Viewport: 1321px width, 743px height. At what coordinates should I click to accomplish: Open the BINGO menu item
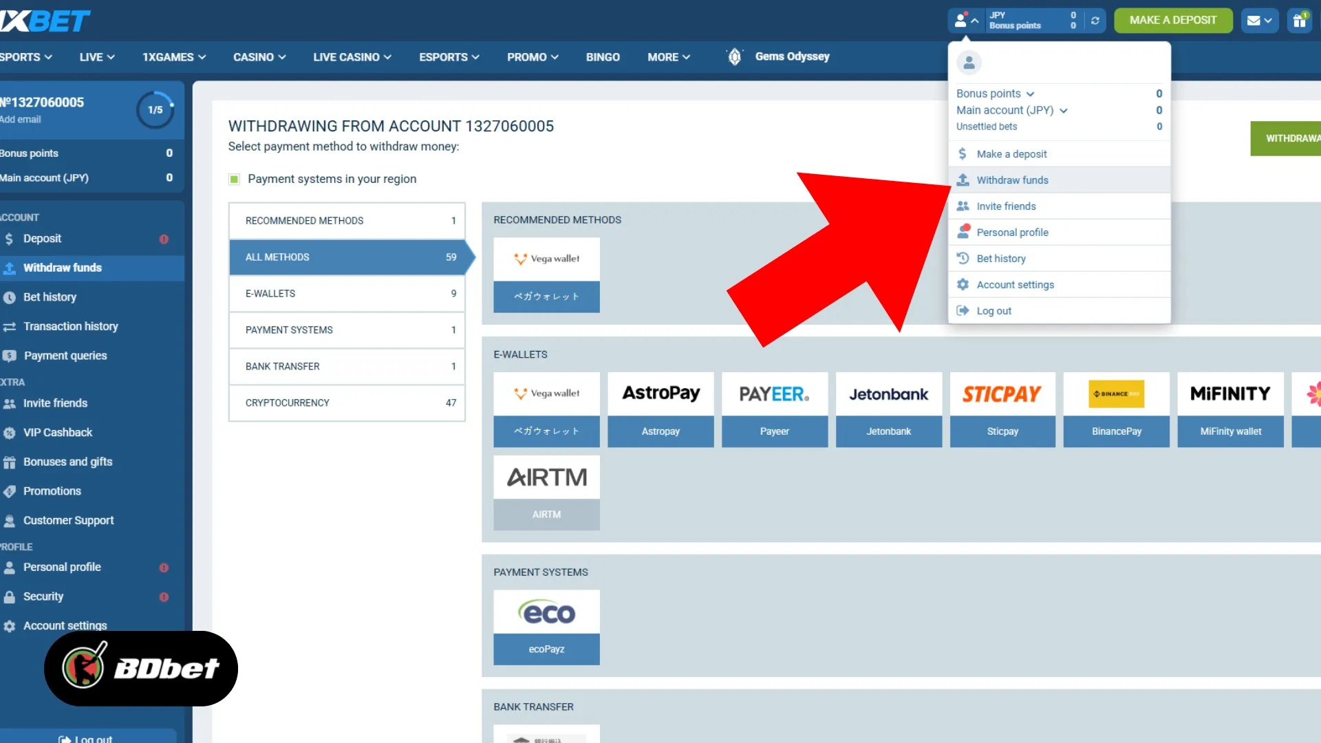click(603, 57)
